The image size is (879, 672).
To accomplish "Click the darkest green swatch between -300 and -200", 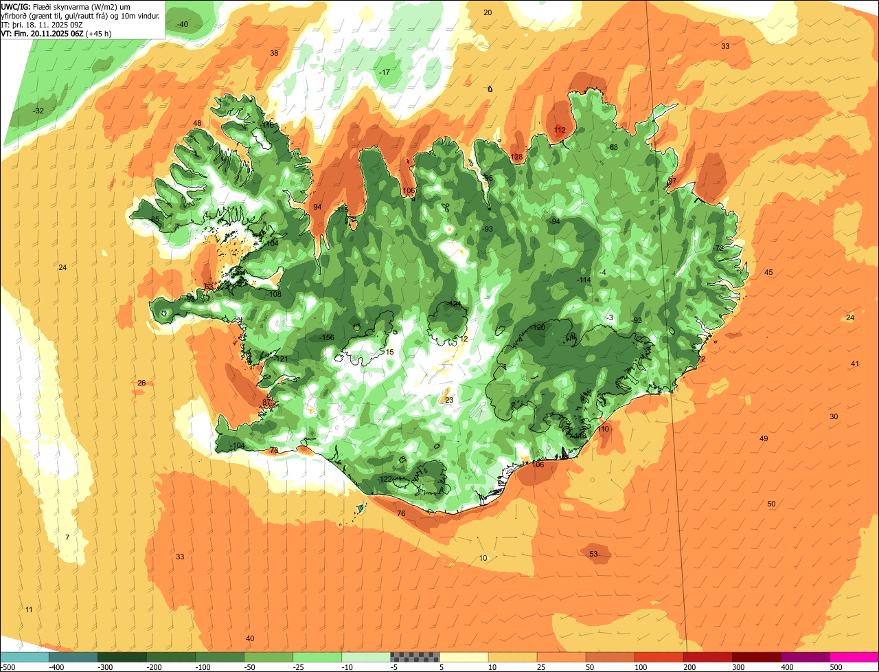I will point(122,657).
